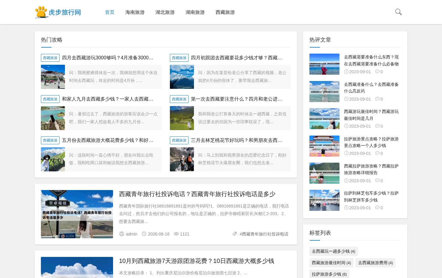Select tag 拉萨旅游多少钱 (6)
This screenshot has height=278, width=442.
pyautogui.click(x=329, y=274)
